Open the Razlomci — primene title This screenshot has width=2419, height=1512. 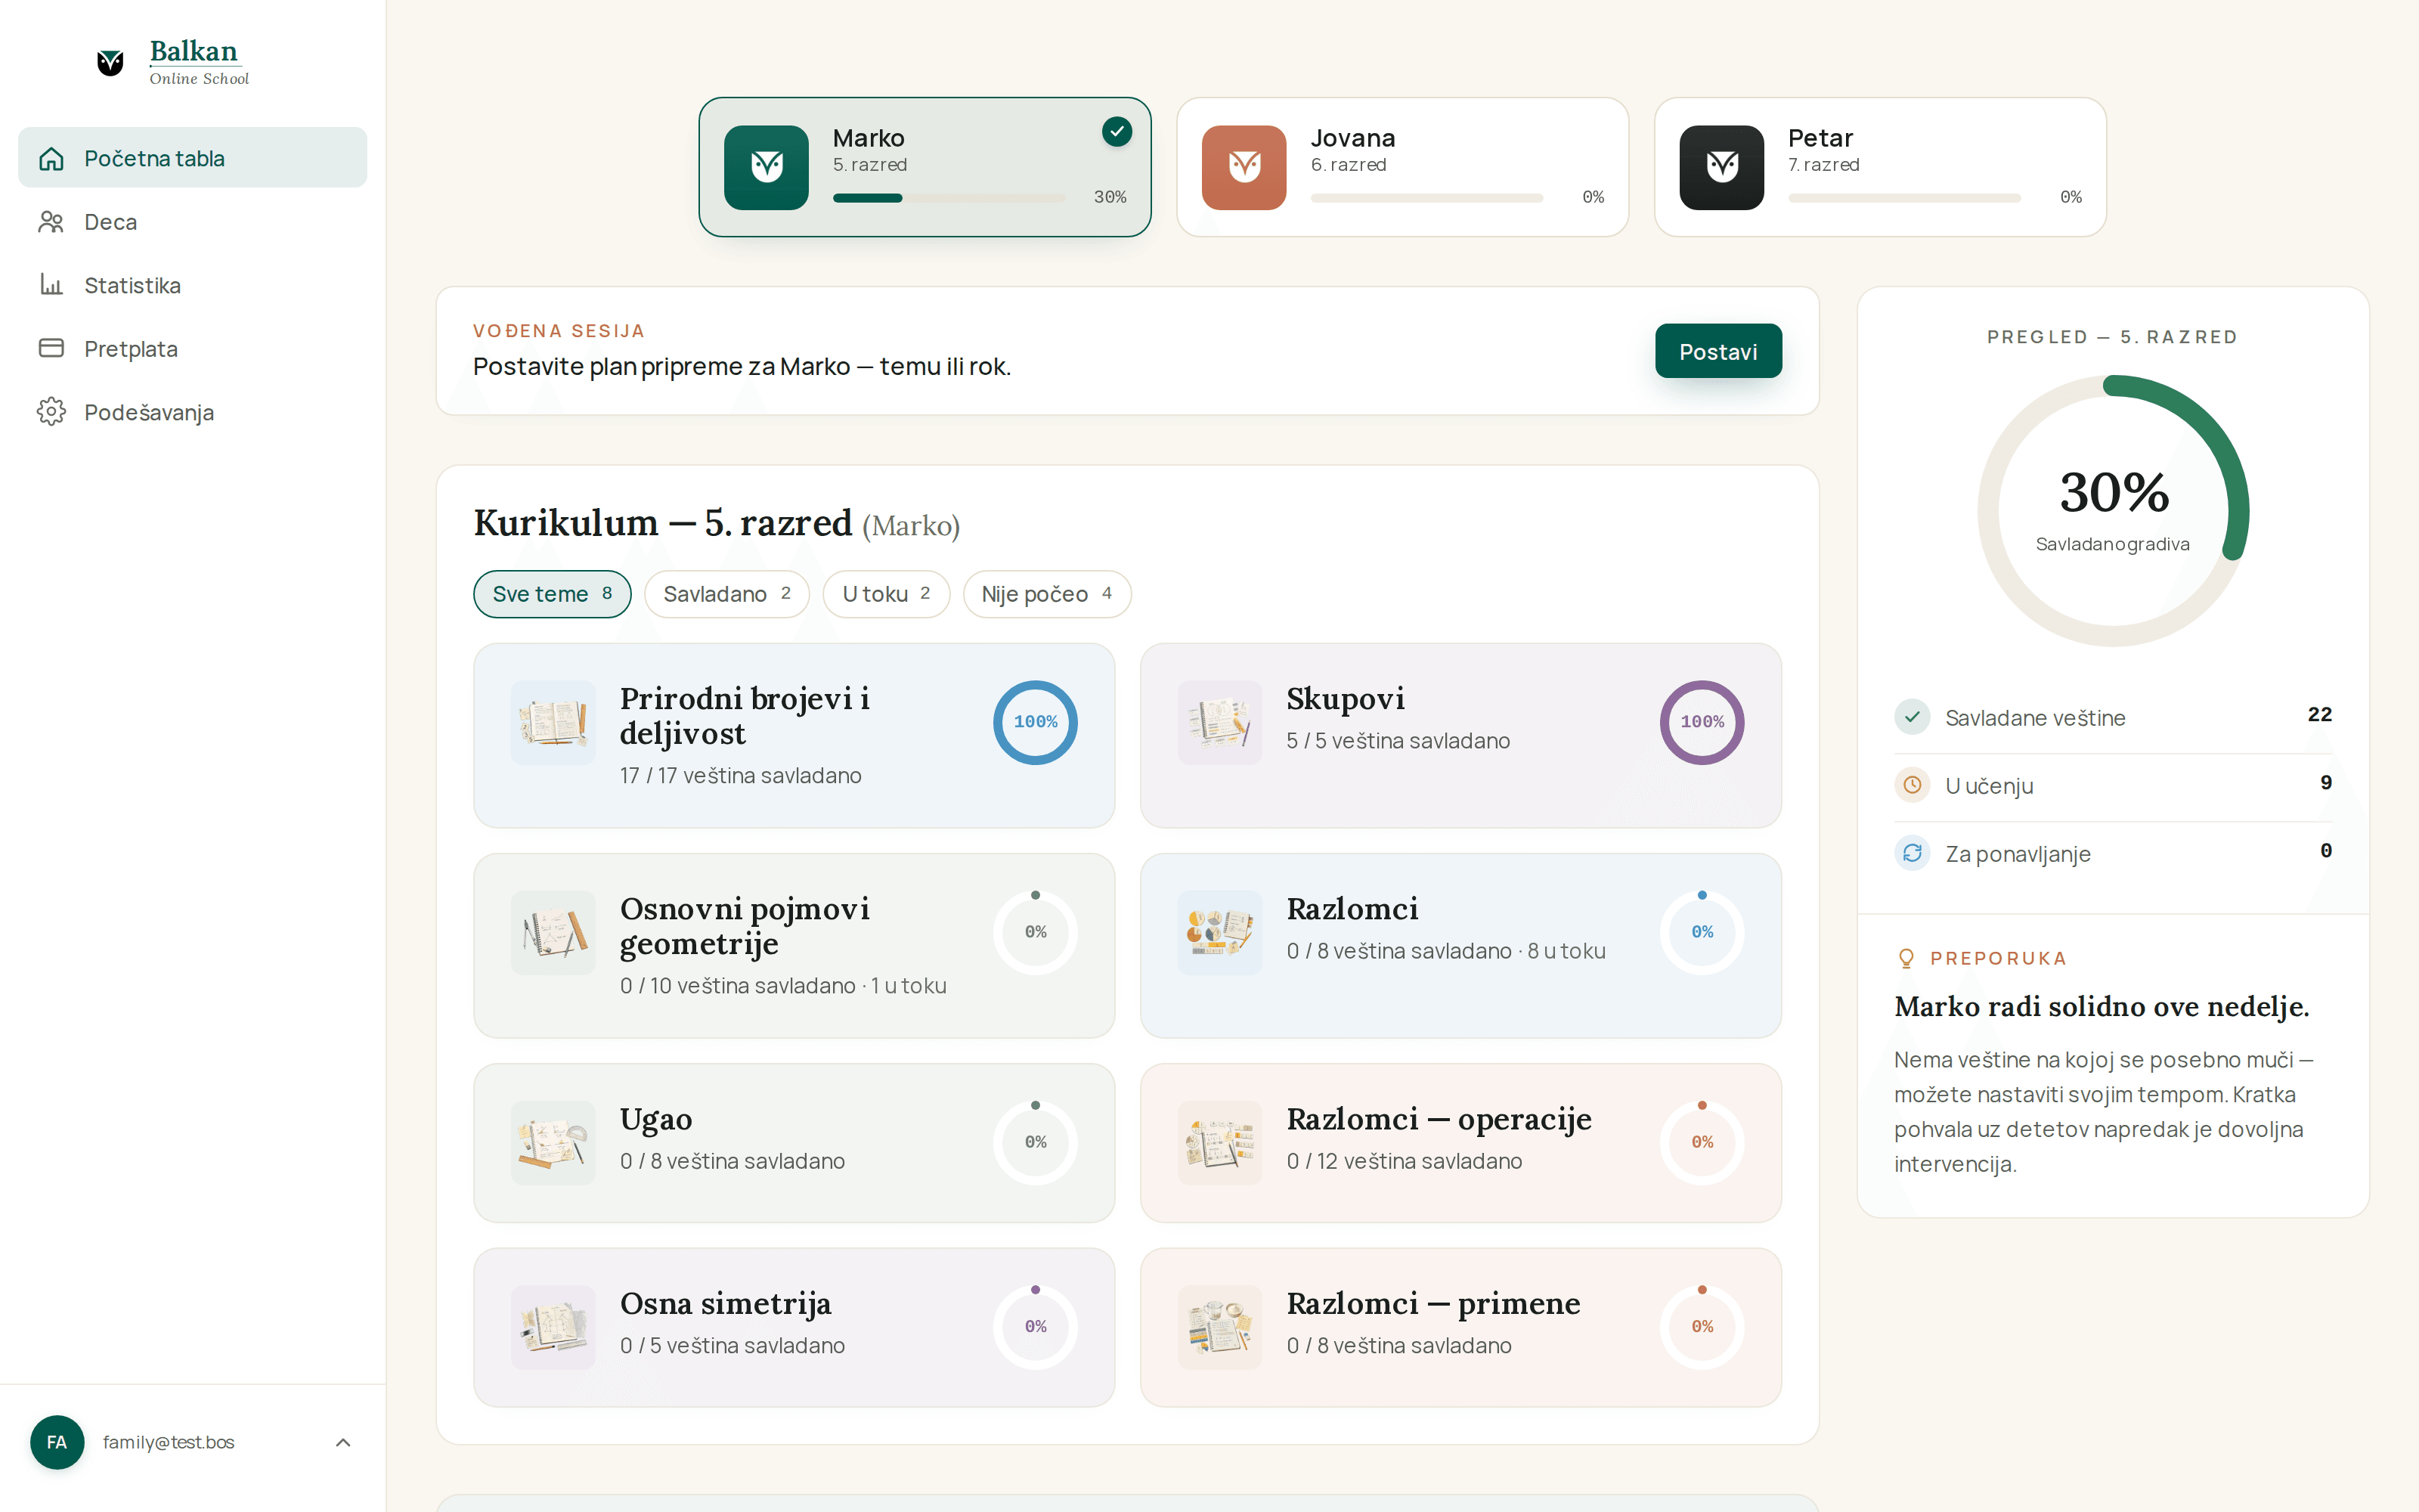(1433, 1303)
